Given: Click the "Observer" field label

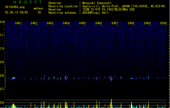Looking at the screenshot, I should click(x=55, y=3).
